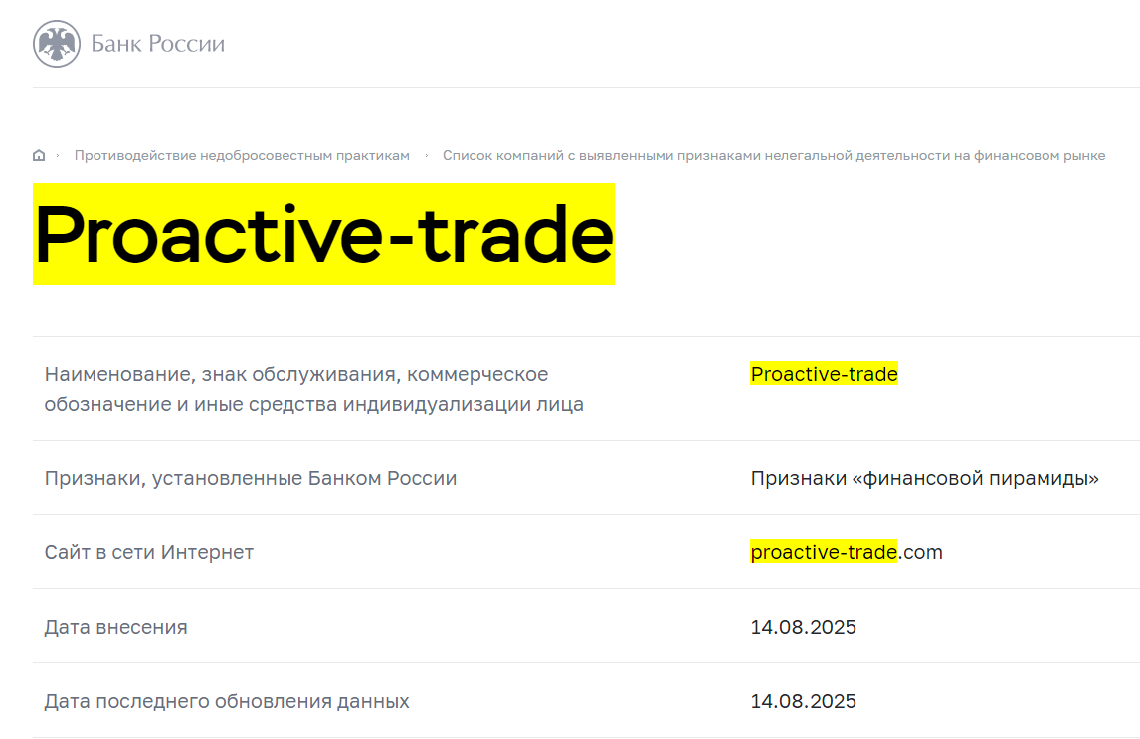Select the last-updated date "14.08.2025"
This screenshot has height=739, width=1140.
coord(803,701)
